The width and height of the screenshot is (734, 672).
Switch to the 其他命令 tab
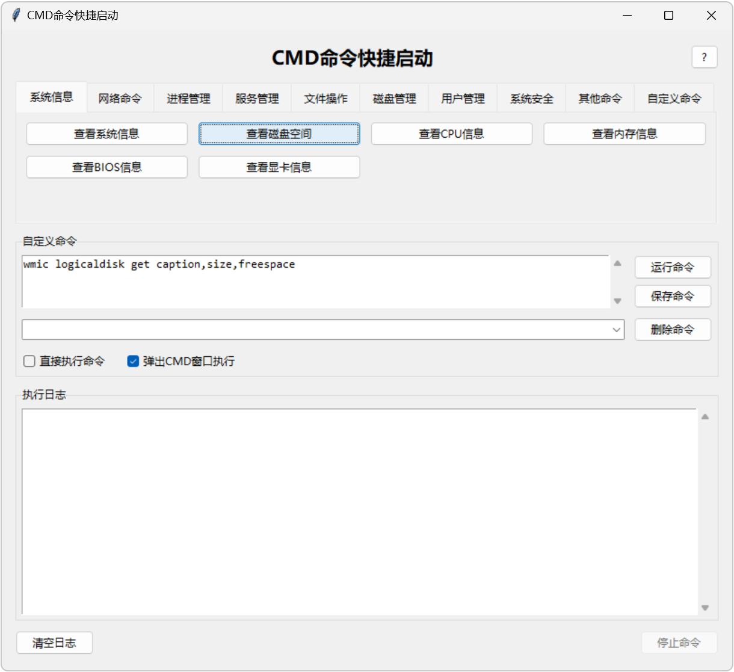[600, 99]
